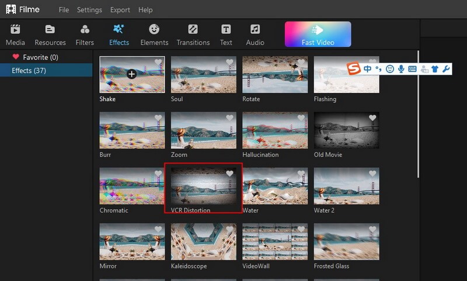Toggle Sogou punctuation mode icon
Screen dimensions: 467x281
coord(378,69)
